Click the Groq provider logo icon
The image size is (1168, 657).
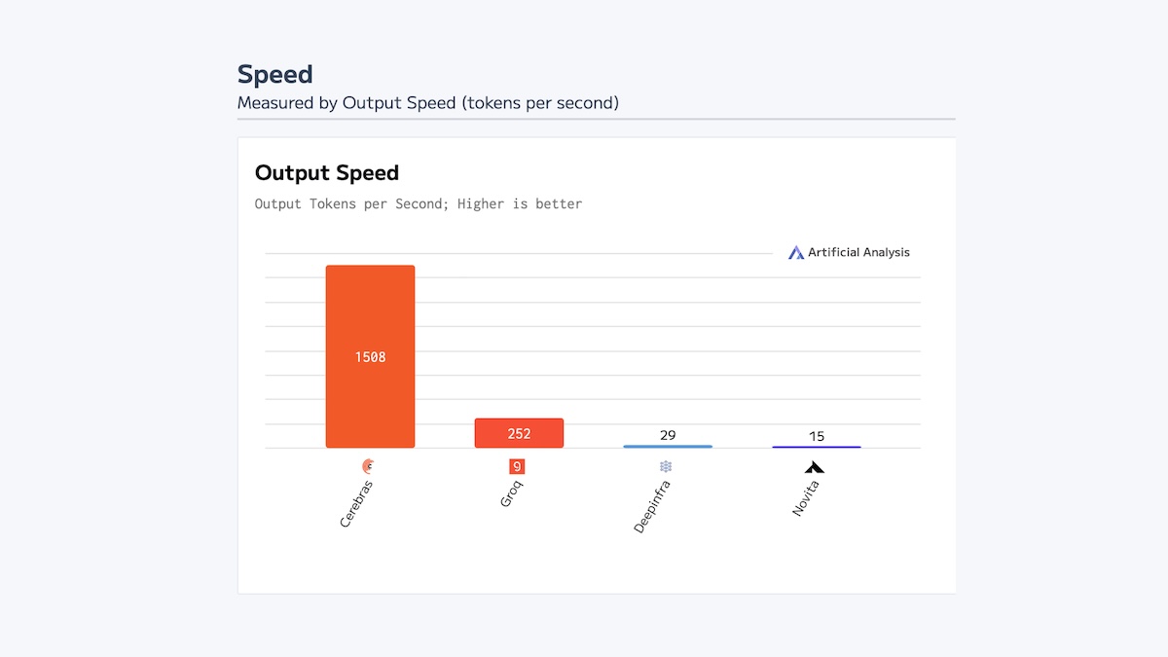click(x=517, y=467)
